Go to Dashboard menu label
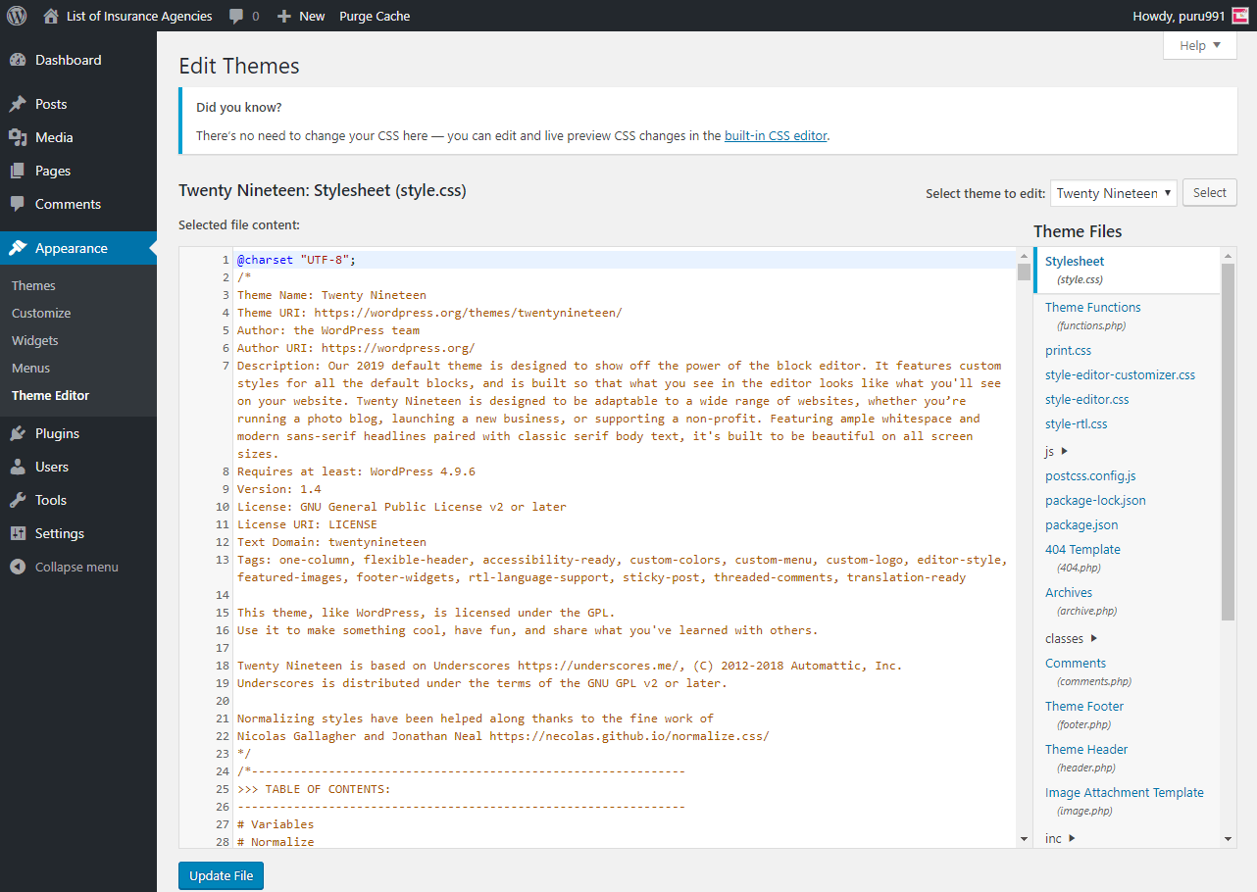This screenshot has width=1257, height=892. [68, 60]
